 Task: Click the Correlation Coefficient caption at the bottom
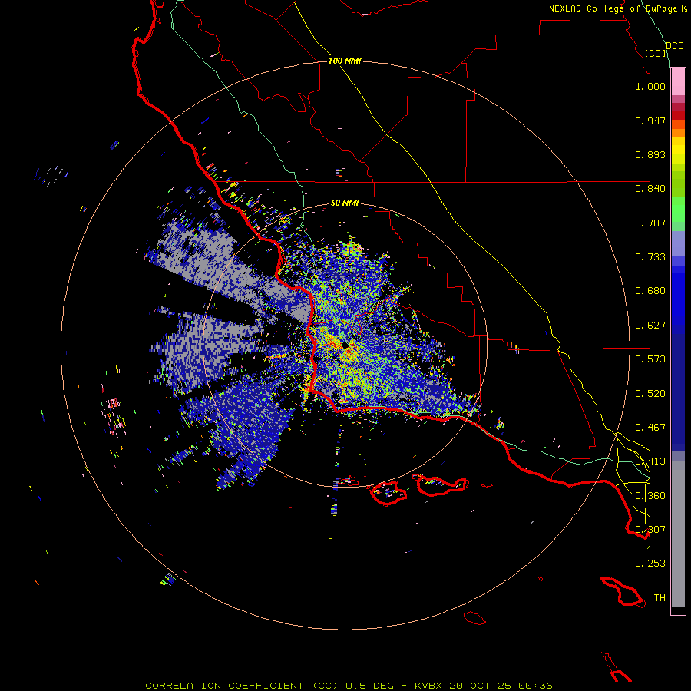tap(349, 686)
